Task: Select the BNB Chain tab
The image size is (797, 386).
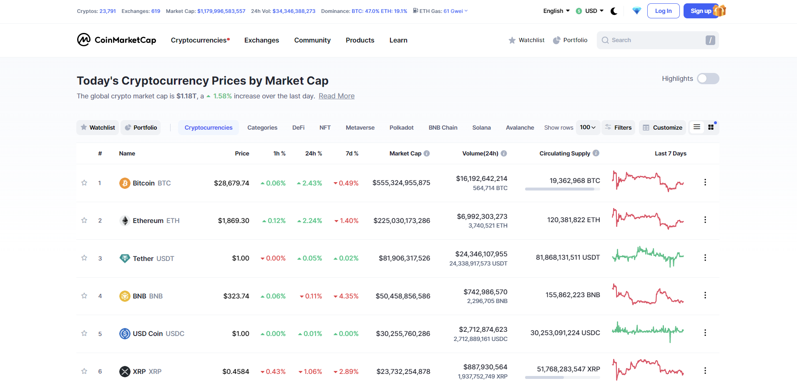Action: 443,128
